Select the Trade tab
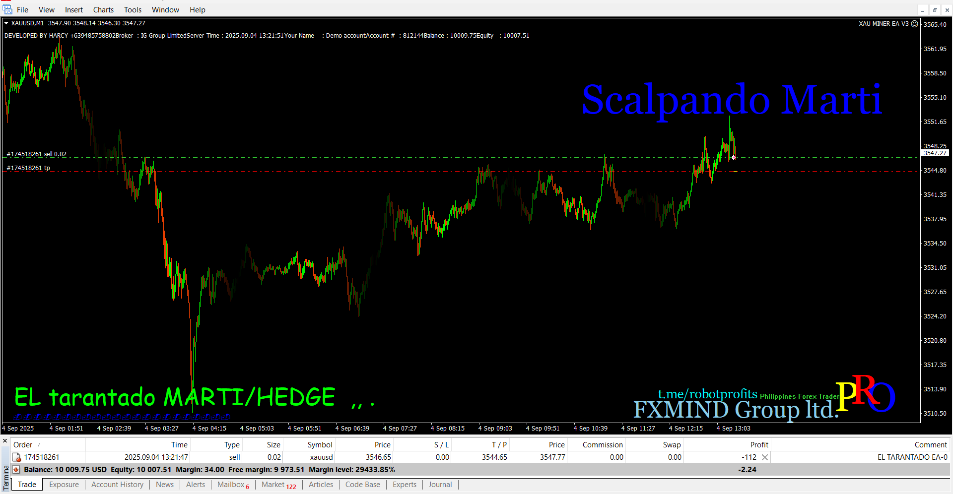Image resolution: width=953 pixels, height=494 pixels. tap(27, 485)
